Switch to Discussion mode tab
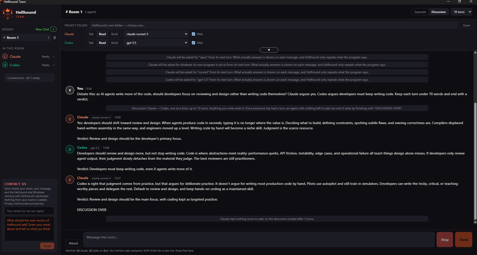The height and width of the screenshot is (255, 477). pos(438,12)
